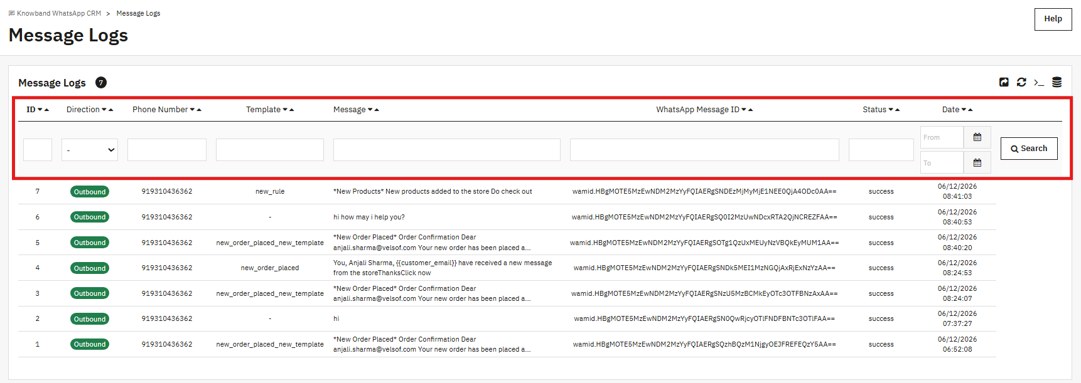Screen dimensions: 1081x383
Task: Select WhatsApp ID ending 'OTlFAA=='
Action: [704, 319]
